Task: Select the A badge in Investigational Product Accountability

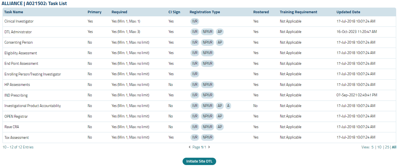Action: tap(228, 106)
